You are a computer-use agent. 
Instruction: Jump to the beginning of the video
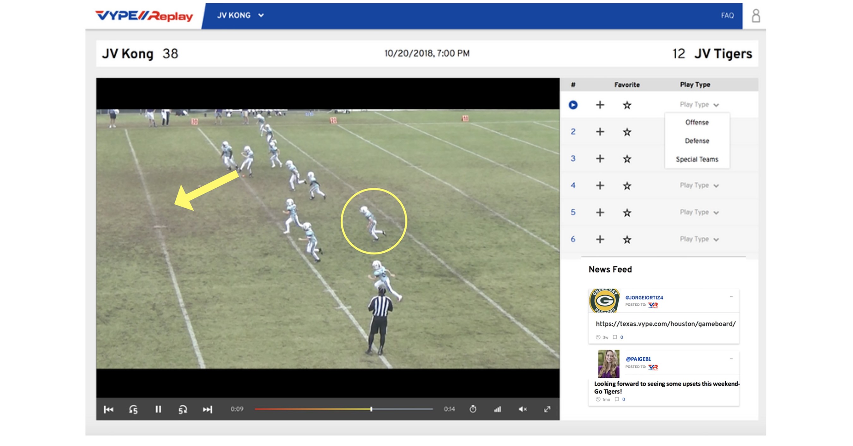point(108,409)
